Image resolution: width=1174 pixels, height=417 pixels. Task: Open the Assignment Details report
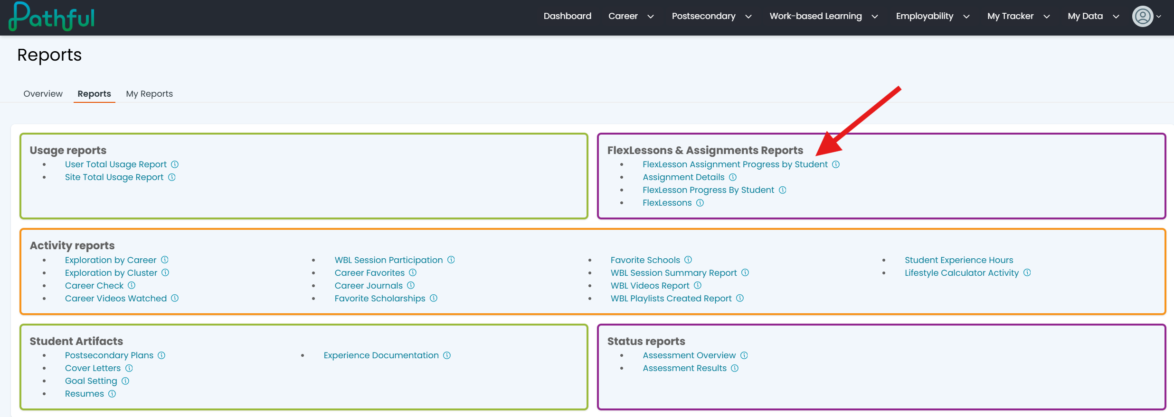[684, 177]
